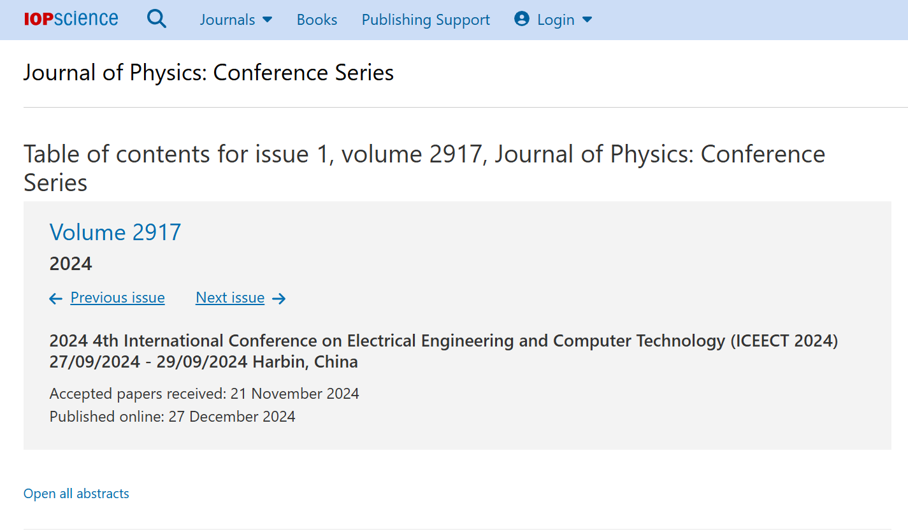Click the left arrow before Previous issue
The image size is (908, 530).
click(x=56, y=298)
